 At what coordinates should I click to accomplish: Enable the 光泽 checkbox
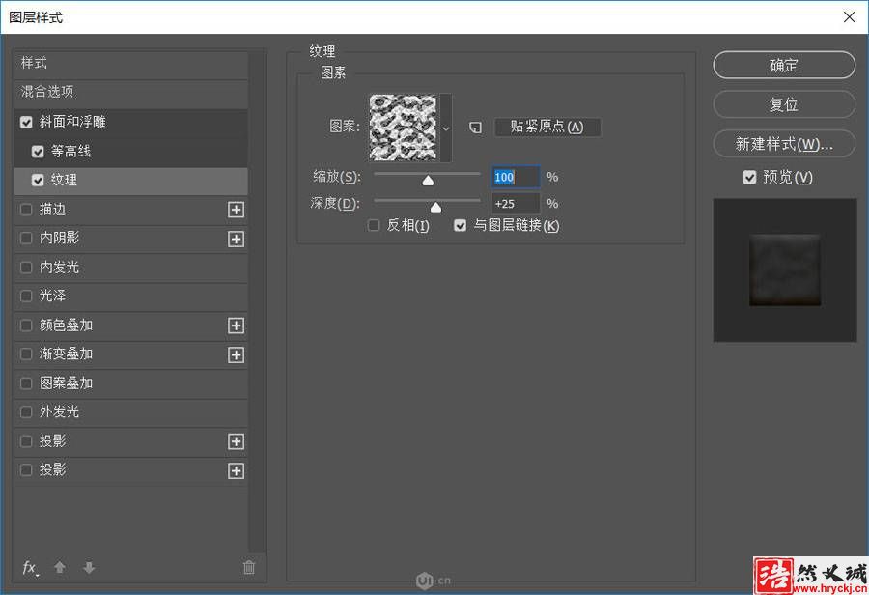[x=26, y=297]
